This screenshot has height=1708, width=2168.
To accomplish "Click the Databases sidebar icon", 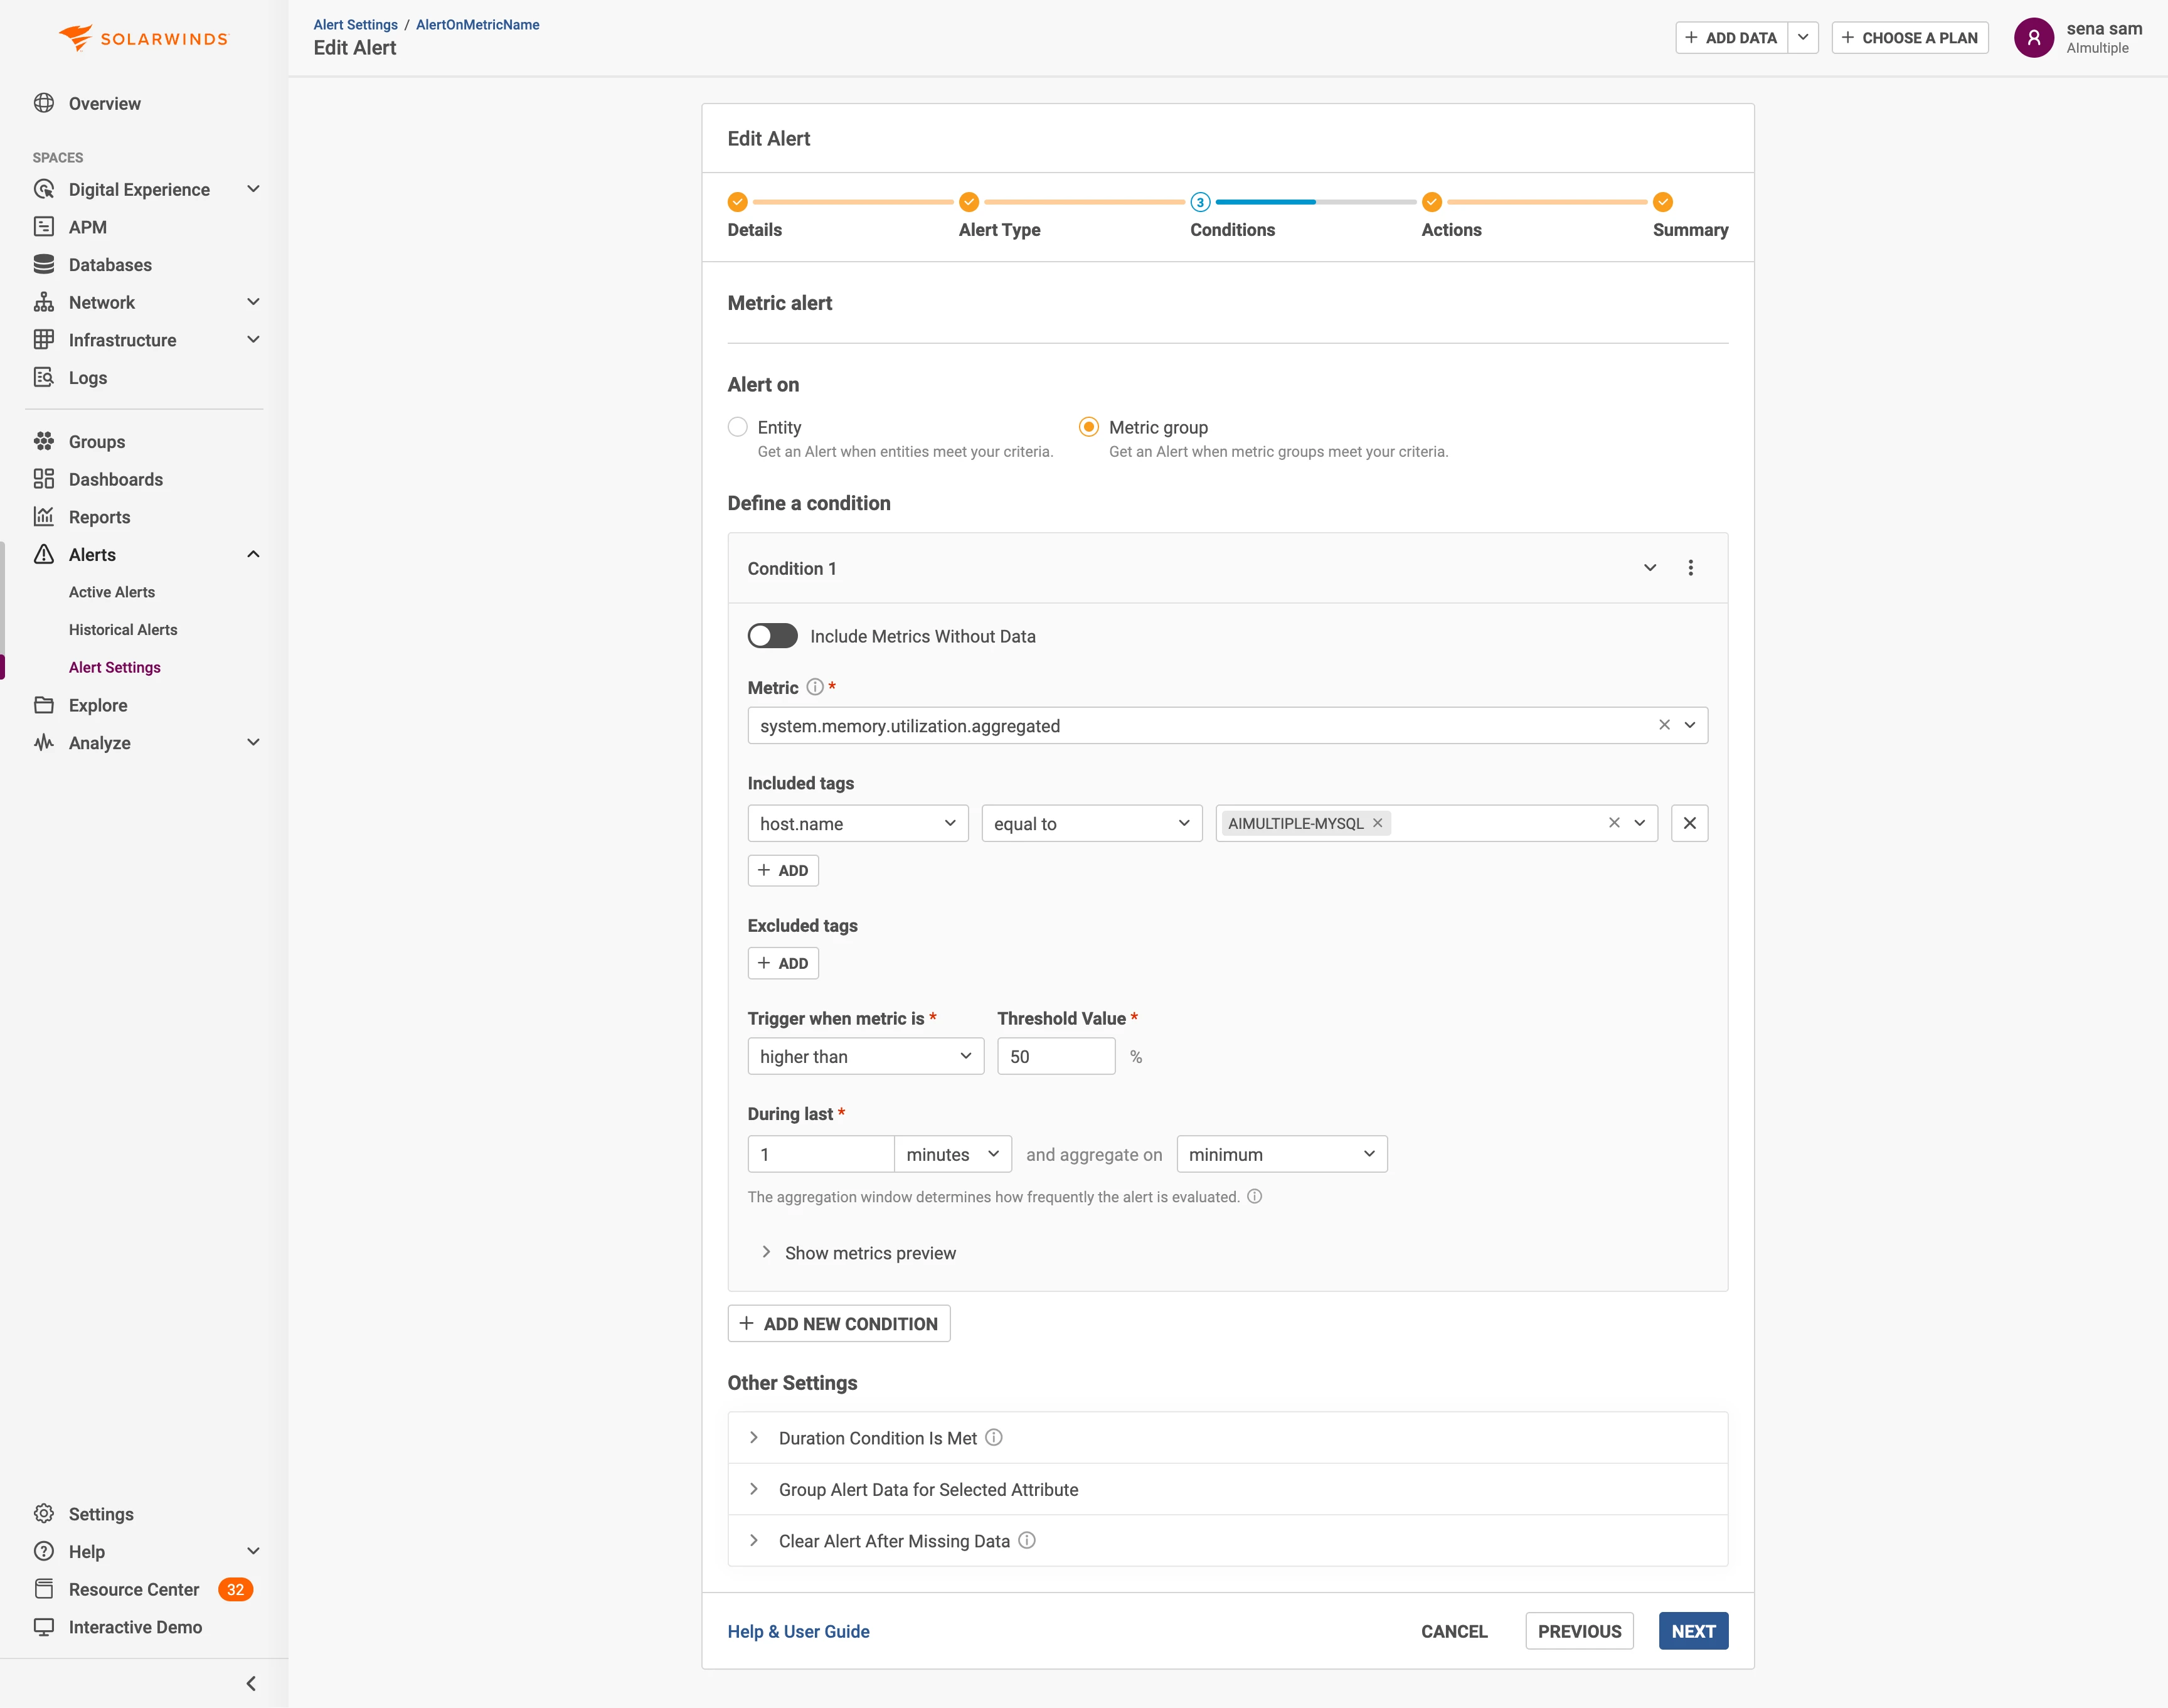I will (x=44, y=264).
